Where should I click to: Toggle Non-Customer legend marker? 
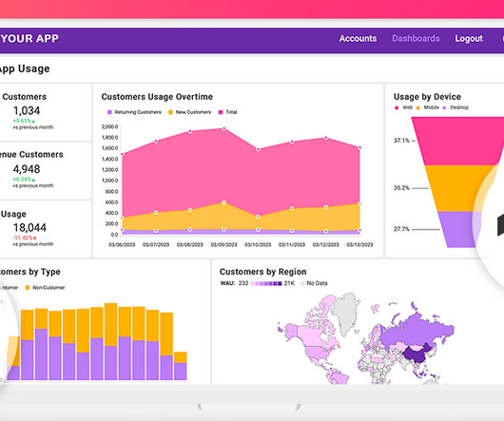(28, 287)
